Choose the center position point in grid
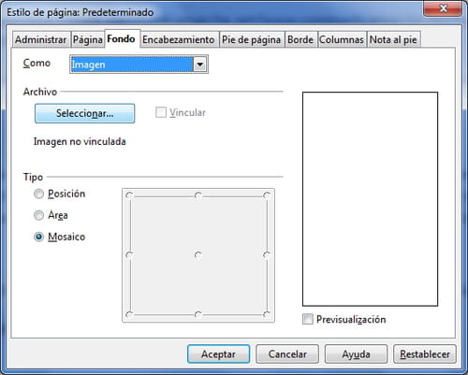The width and height of the screenshot is (468, 375). (198, 255)
